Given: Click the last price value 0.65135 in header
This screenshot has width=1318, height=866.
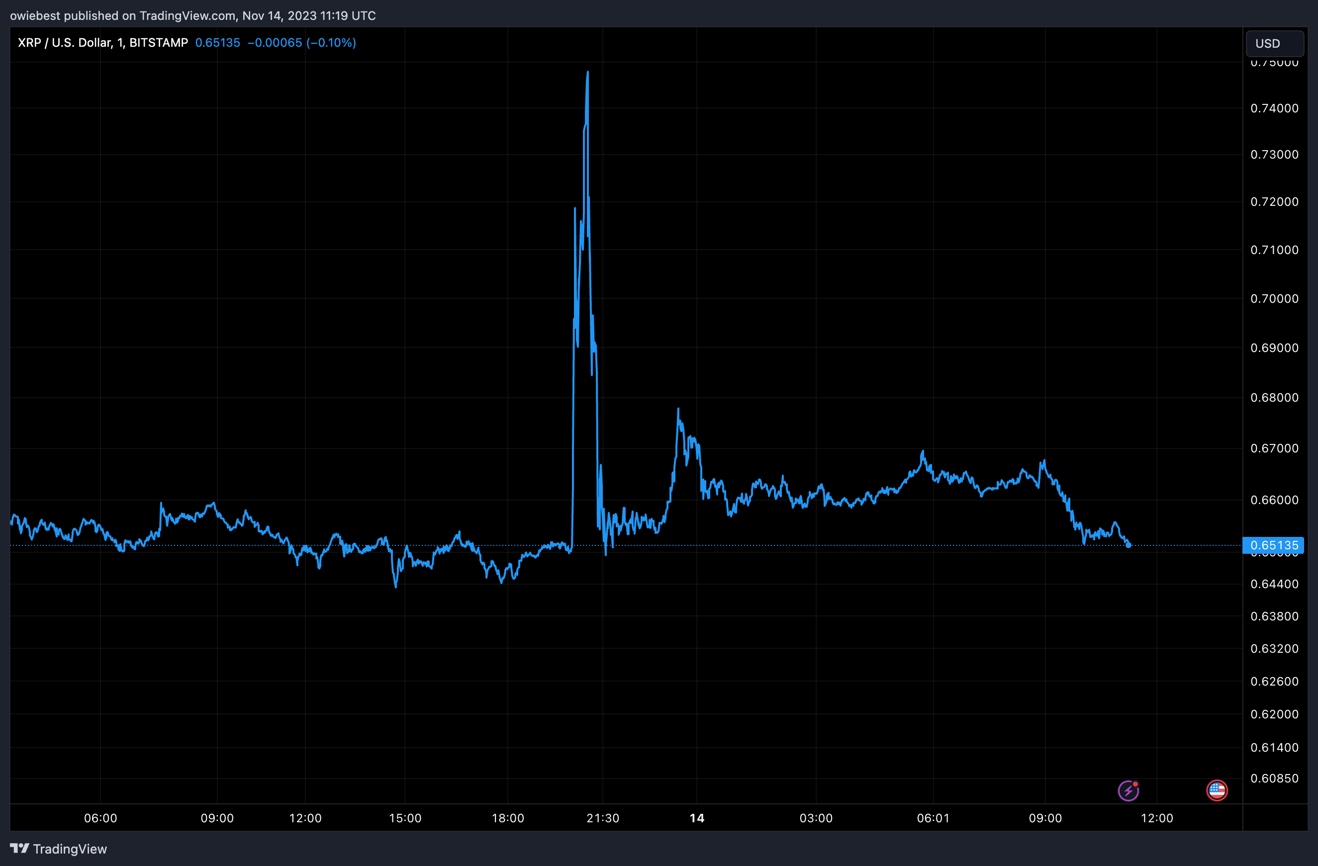Looking at the screenshot, I should pyautogui.click(x=218, y=43).
